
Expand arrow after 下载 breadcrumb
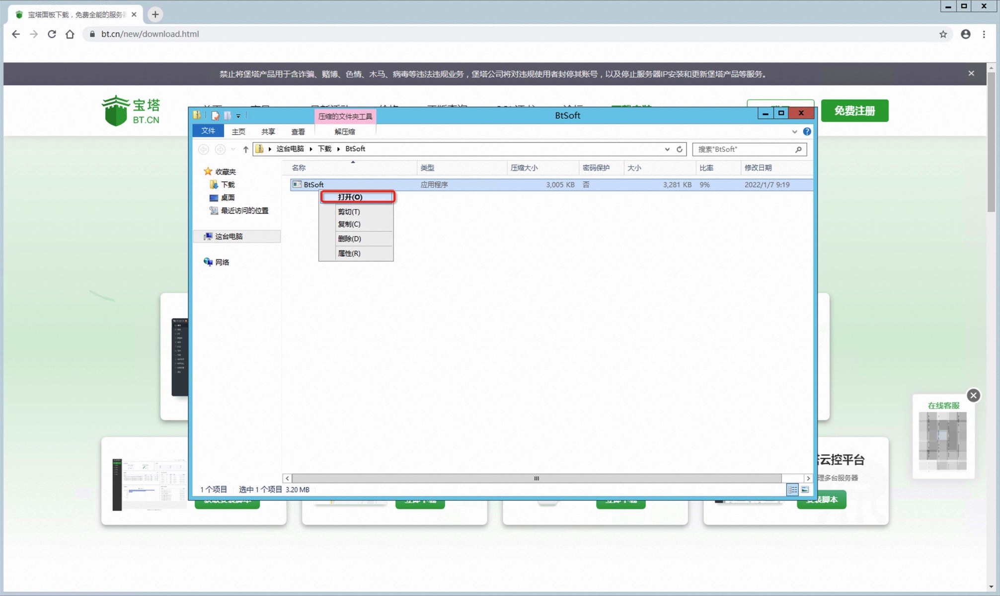pyautogui.click(x=338, y=149)
